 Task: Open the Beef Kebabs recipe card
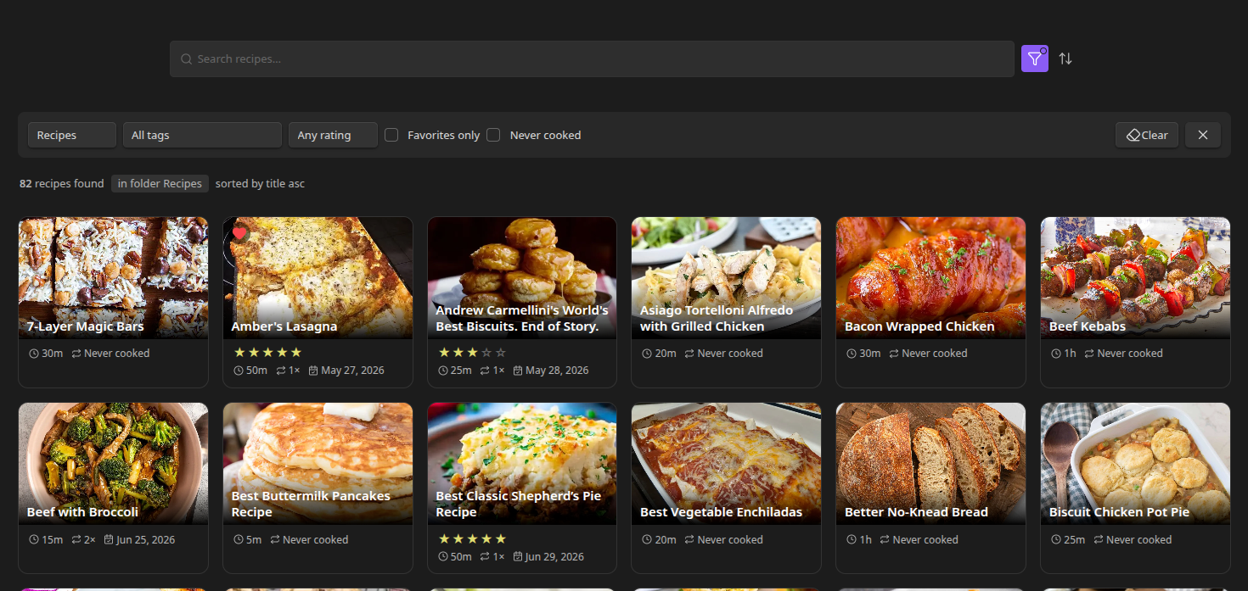pos(1135,303)
